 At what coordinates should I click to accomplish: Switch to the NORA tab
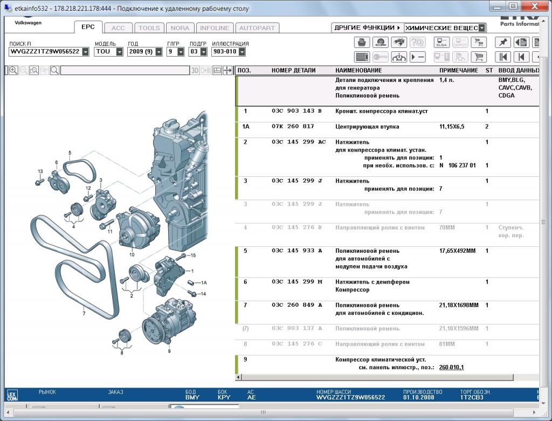[x=180, y=28]
